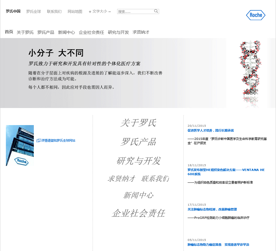The height and width of the screenshot is (251, 276).
Task: Increase text size with plus icon
Action: click(90, 12)
